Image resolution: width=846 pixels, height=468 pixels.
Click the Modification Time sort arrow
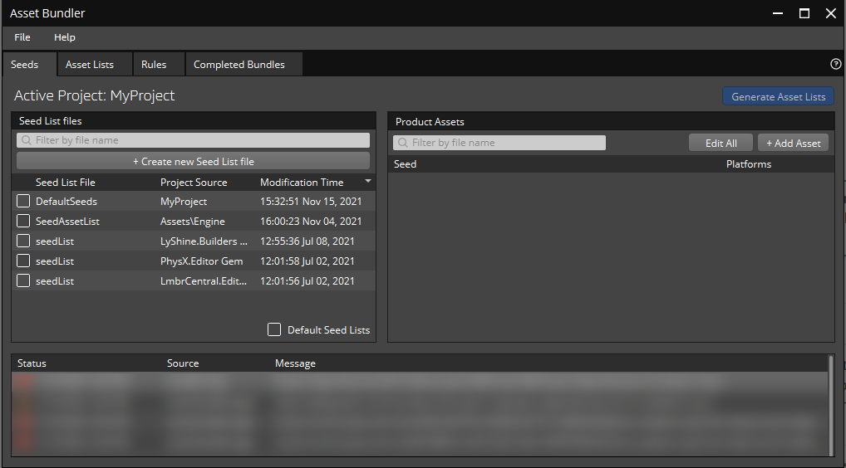coord(367,182)
